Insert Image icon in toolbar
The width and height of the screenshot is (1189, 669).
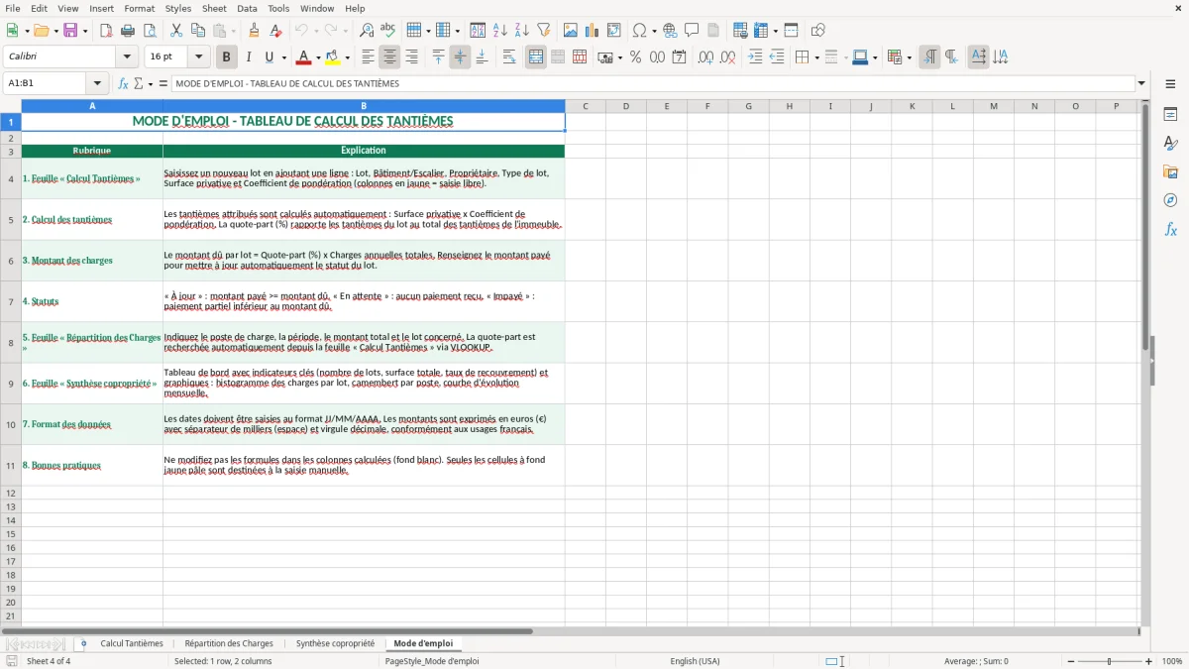point(571,31)
